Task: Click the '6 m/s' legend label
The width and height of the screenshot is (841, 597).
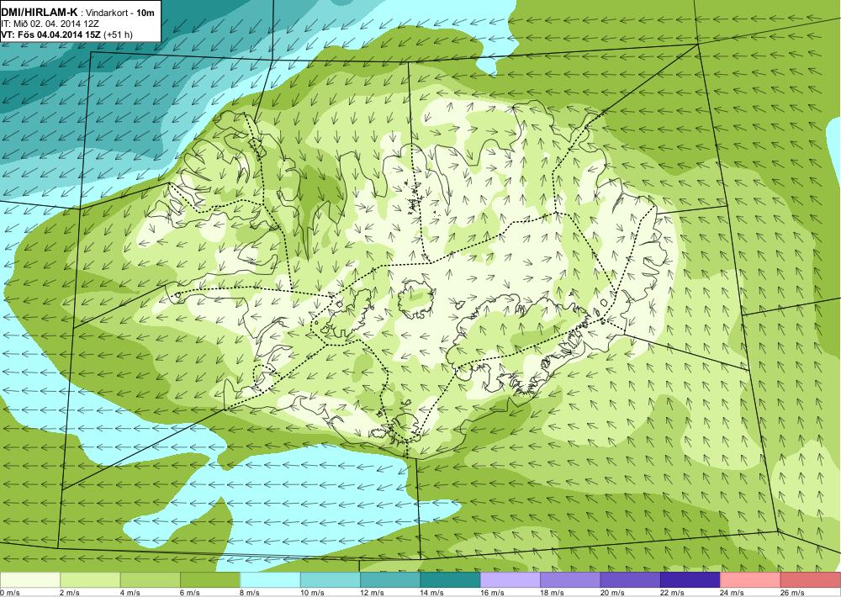Action: coord(190,593)
